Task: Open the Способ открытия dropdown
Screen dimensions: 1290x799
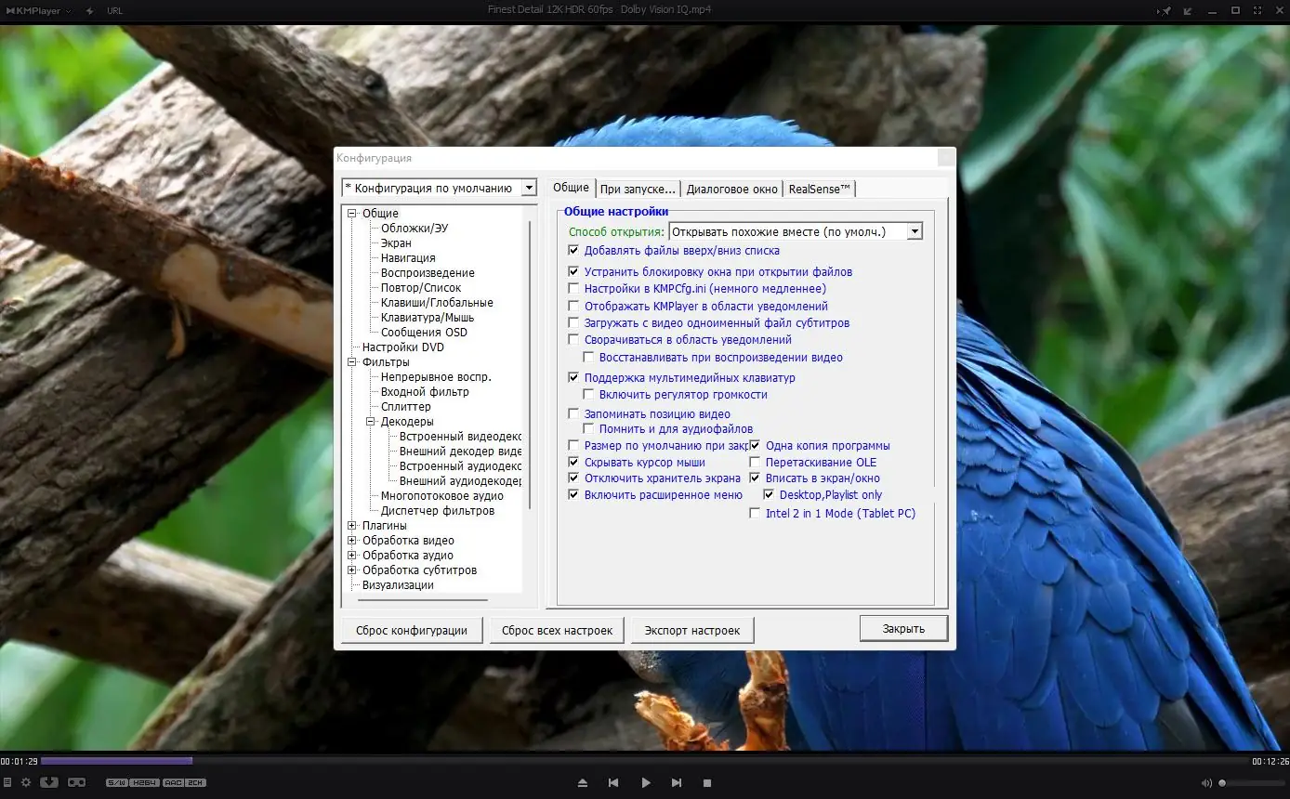Action: point(915,231)
